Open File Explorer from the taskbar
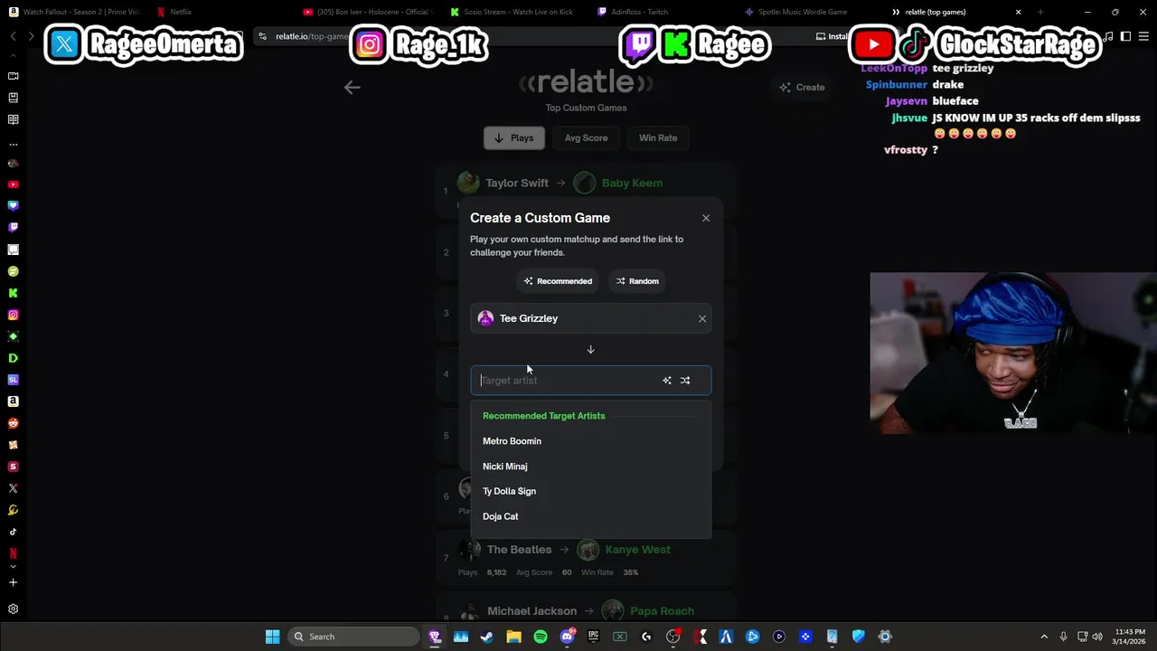 point(513,637)
